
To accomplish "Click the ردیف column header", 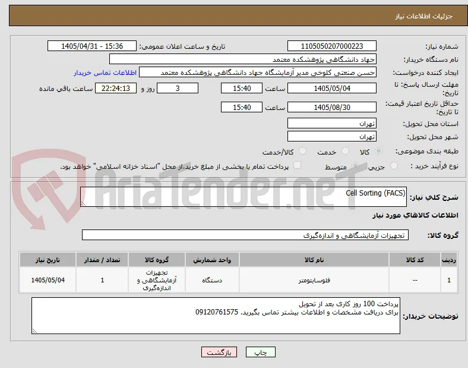I will coord(449,260).
